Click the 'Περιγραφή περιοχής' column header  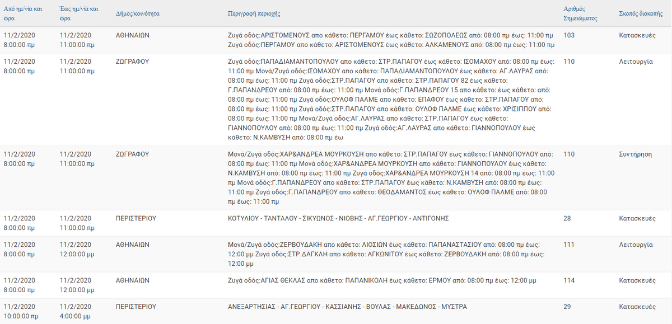[254, 13]
